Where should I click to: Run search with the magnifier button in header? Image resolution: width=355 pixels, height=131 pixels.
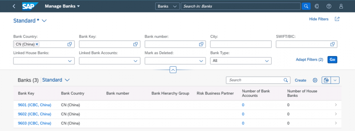point(306,6)
